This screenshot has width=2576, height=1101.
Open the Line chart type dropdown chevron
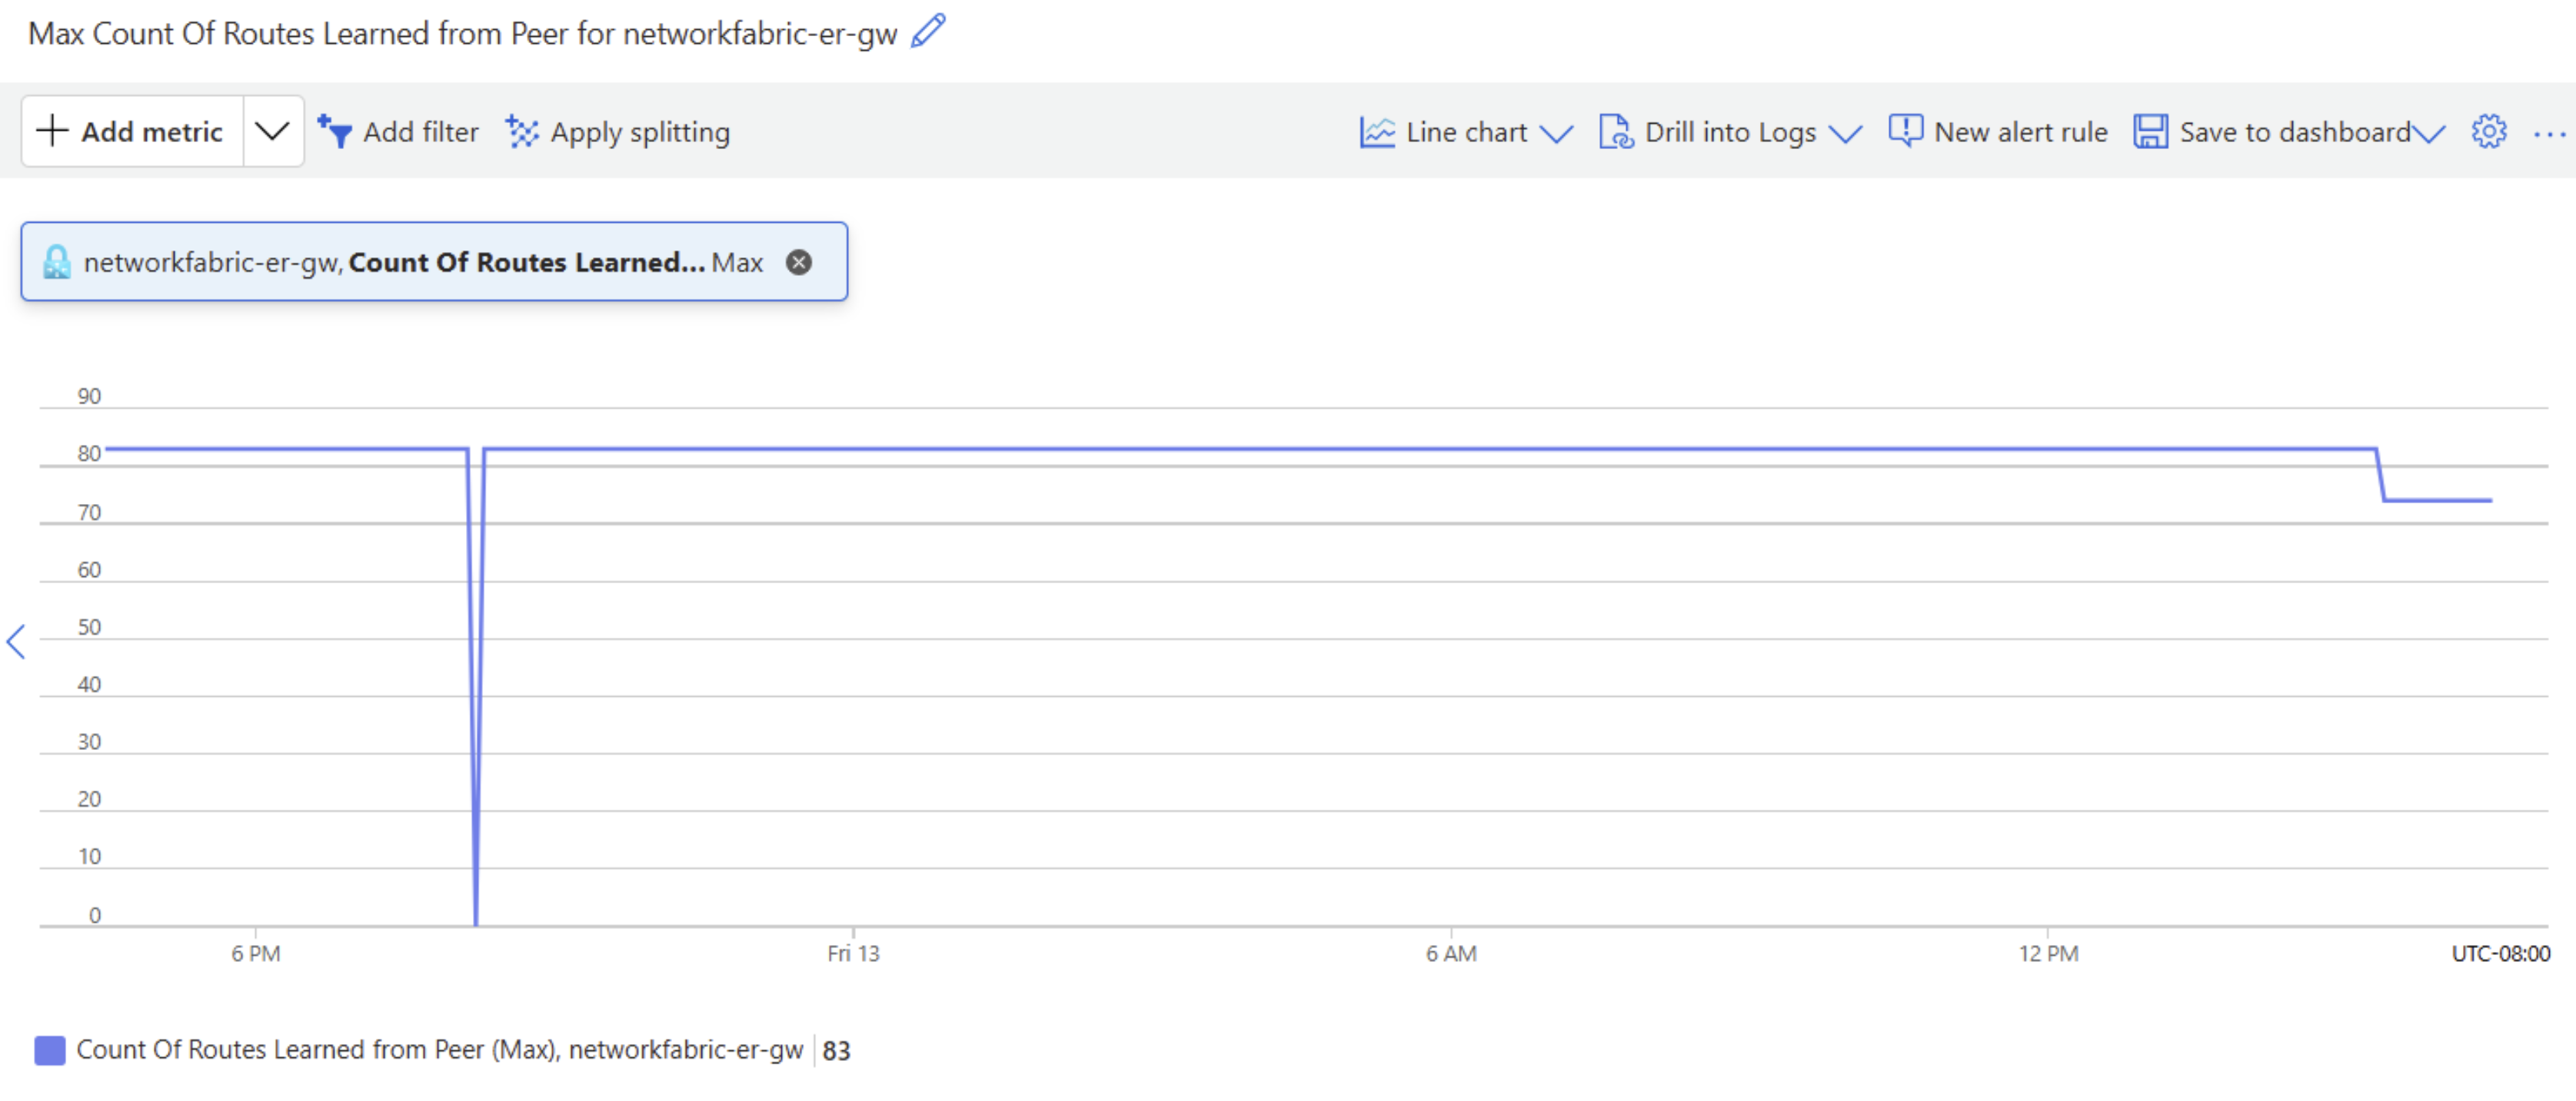coord(1556,133)
